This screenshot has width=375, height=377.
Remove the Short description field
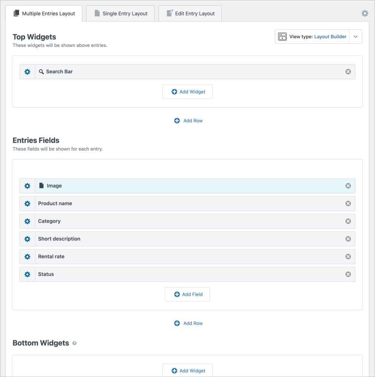[x=348, y=239]
